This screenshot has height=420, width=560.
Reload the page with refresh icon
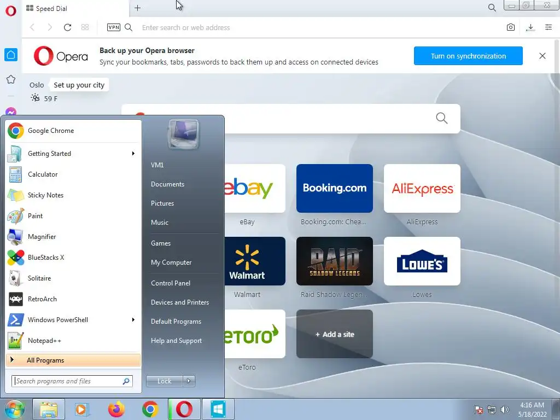(67, 27)
